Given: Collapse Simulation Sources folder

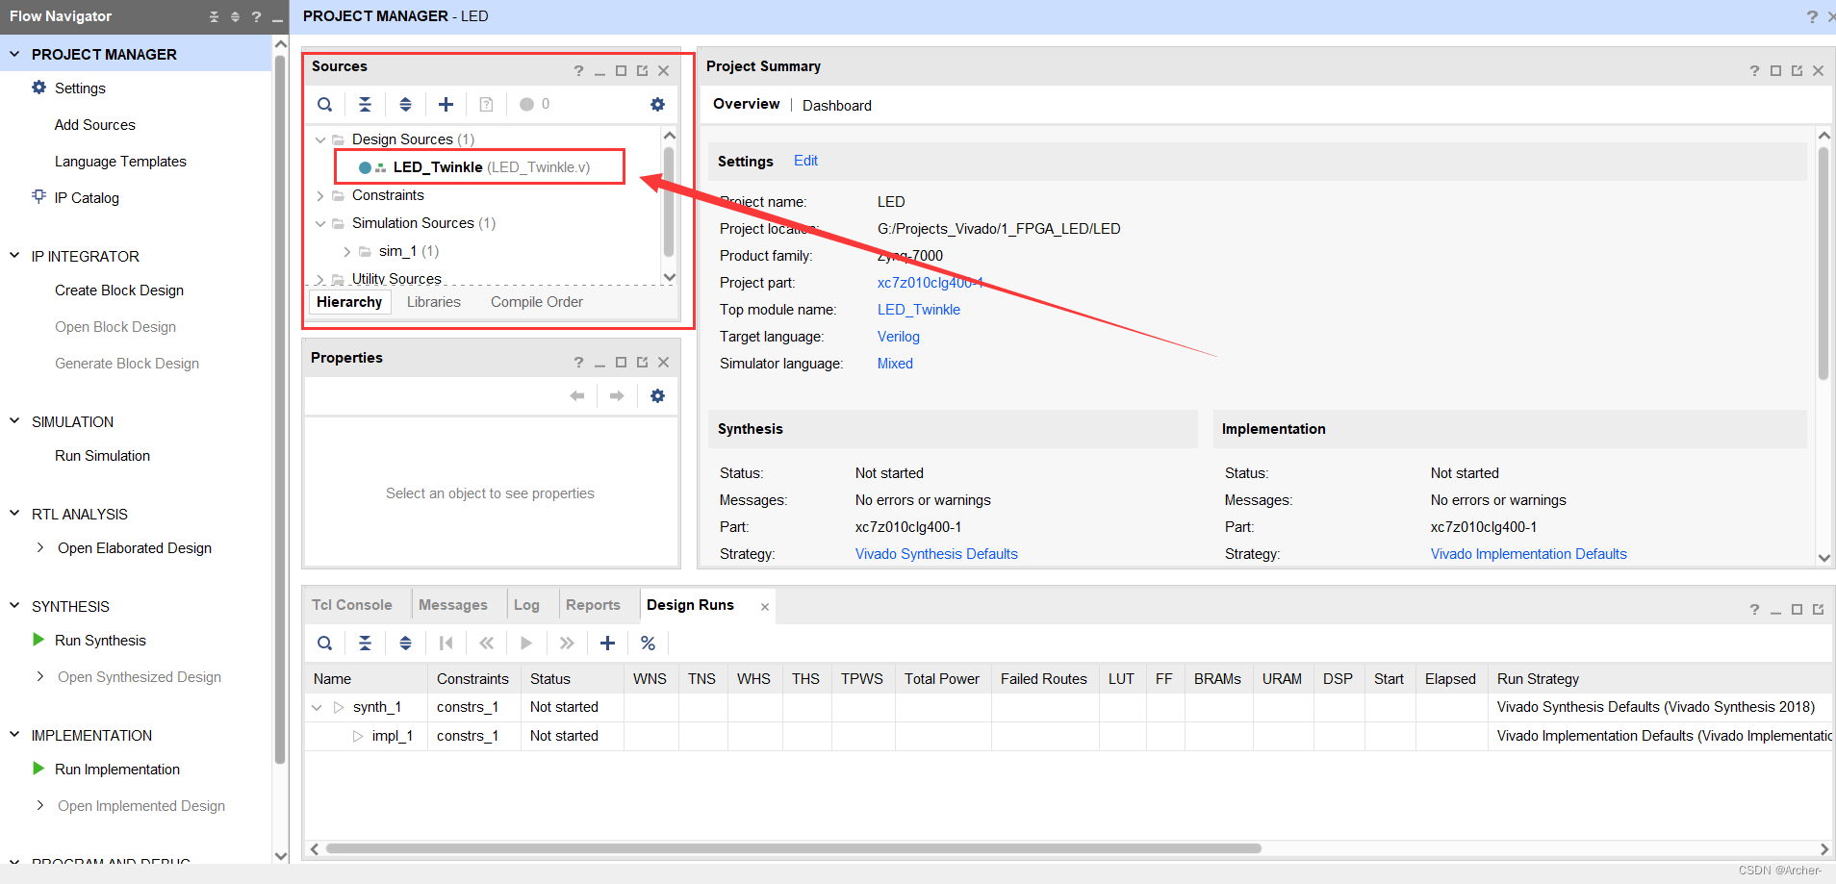Looking at the screenshot, I should click(x=320, y=223).
